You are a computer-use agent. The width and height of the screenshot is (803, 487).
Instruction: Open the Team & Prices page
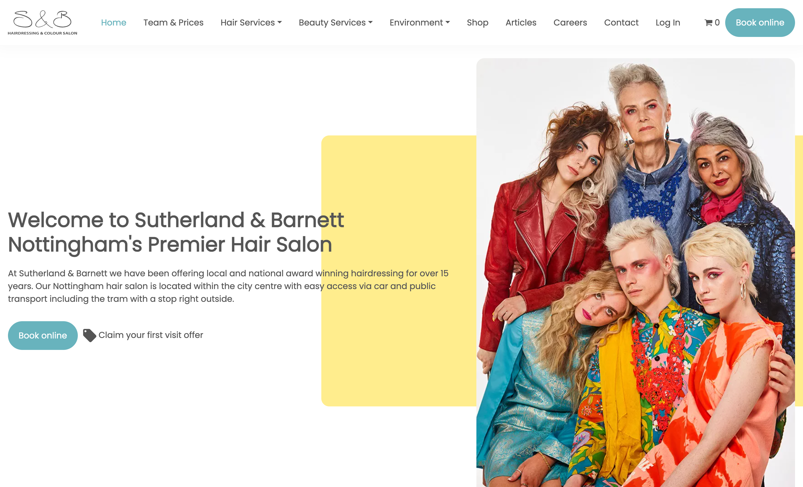point(173,23)
